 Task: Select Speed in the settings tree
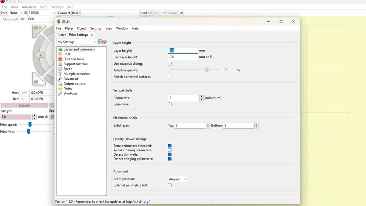[68, 69]
